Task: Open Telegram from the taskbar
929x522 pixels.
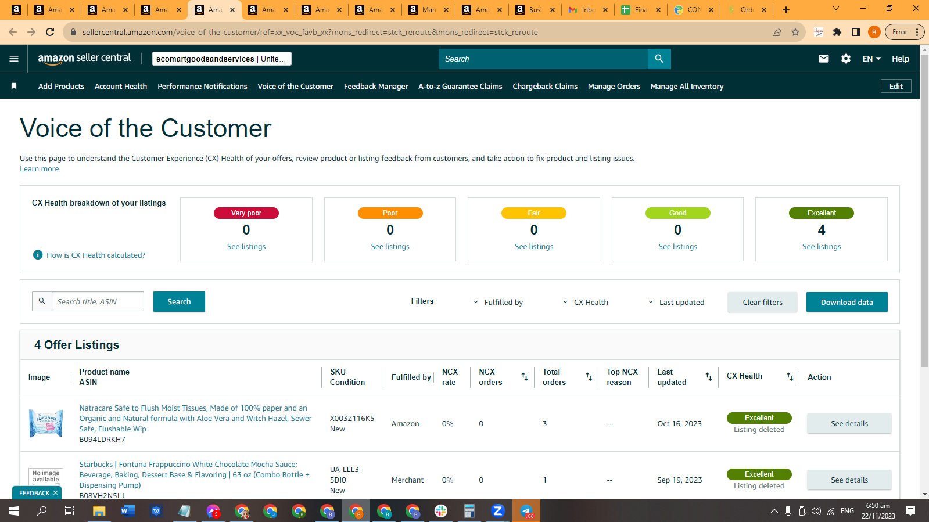Action: coord(526,511)
